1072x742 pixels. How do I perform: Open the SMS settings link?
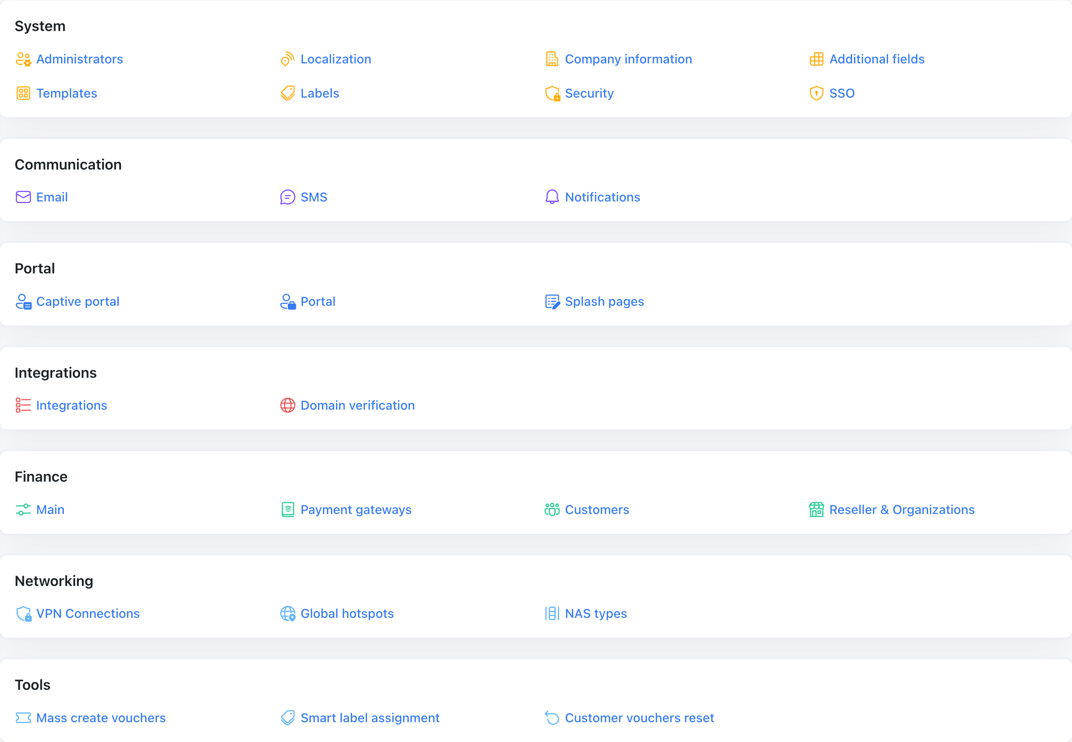(314, 197)
